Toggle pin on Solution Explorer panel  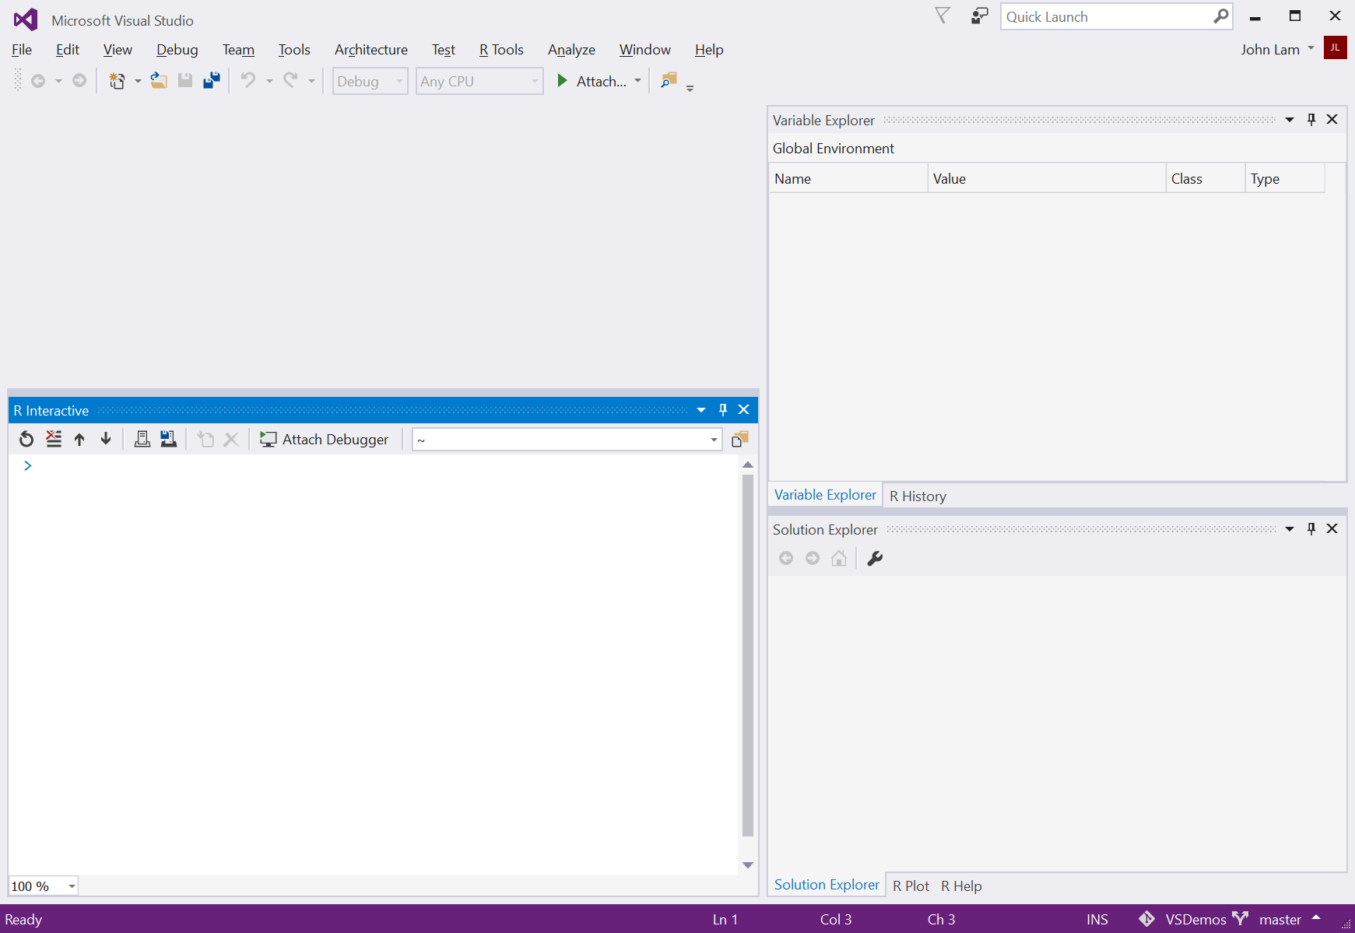point(1311,529)
